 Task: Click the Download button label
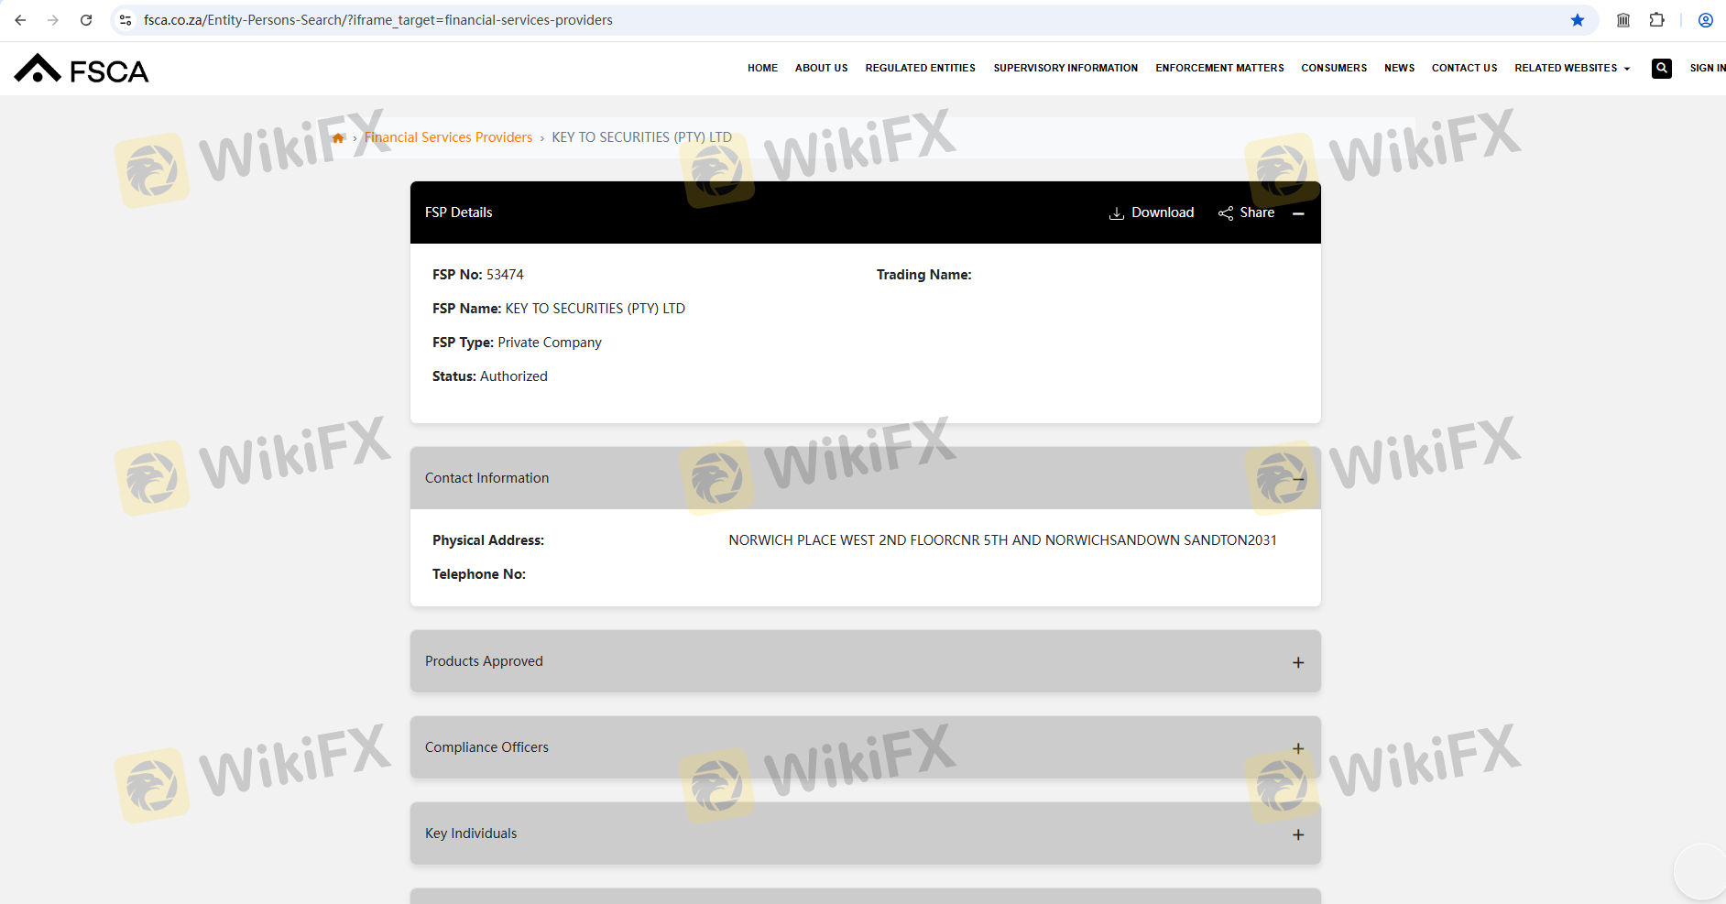click(x=1163, y=212)
